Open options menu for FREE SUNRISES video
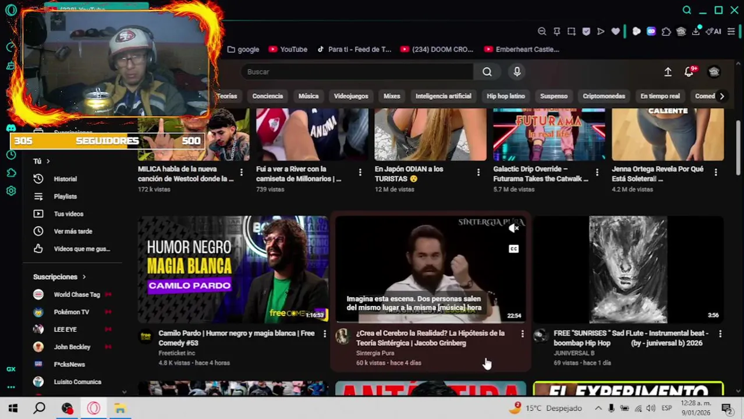Screen dimensions: 744x419 [720, 334]
